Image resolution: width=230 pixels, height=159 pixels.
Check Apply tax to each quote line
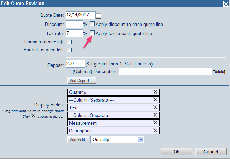pos(92,33)
